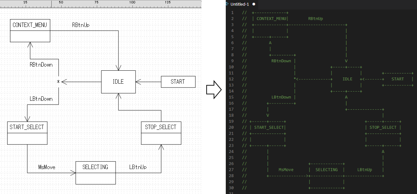
Task: Click the 50 mark on horizontal ruler
Action: 61,2
